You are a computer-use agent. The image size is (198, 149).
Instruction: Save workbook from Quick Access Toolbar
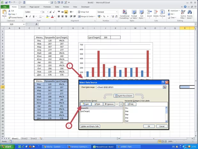click(x=6, y=3)
